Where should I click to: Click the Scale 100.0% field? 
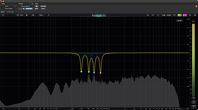(x=166, y=15)
